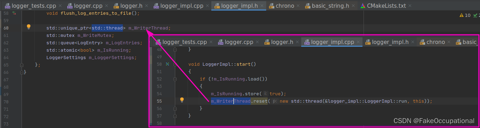
Task: Click the lightbulb on line 60
Action: tap(29, 27)
